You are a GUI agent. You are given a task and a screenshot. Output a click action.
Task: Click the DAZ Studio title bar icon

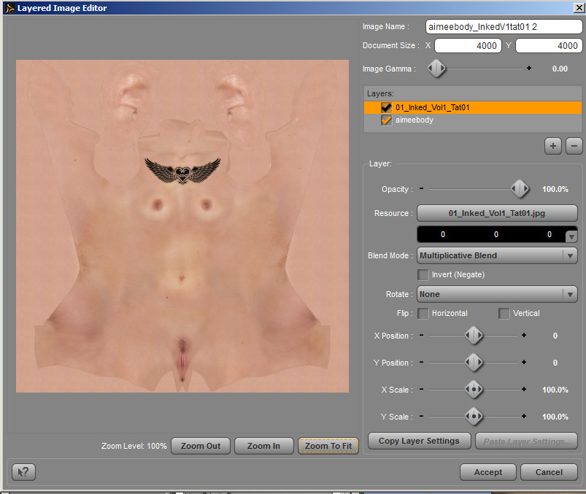pos(10,8)
